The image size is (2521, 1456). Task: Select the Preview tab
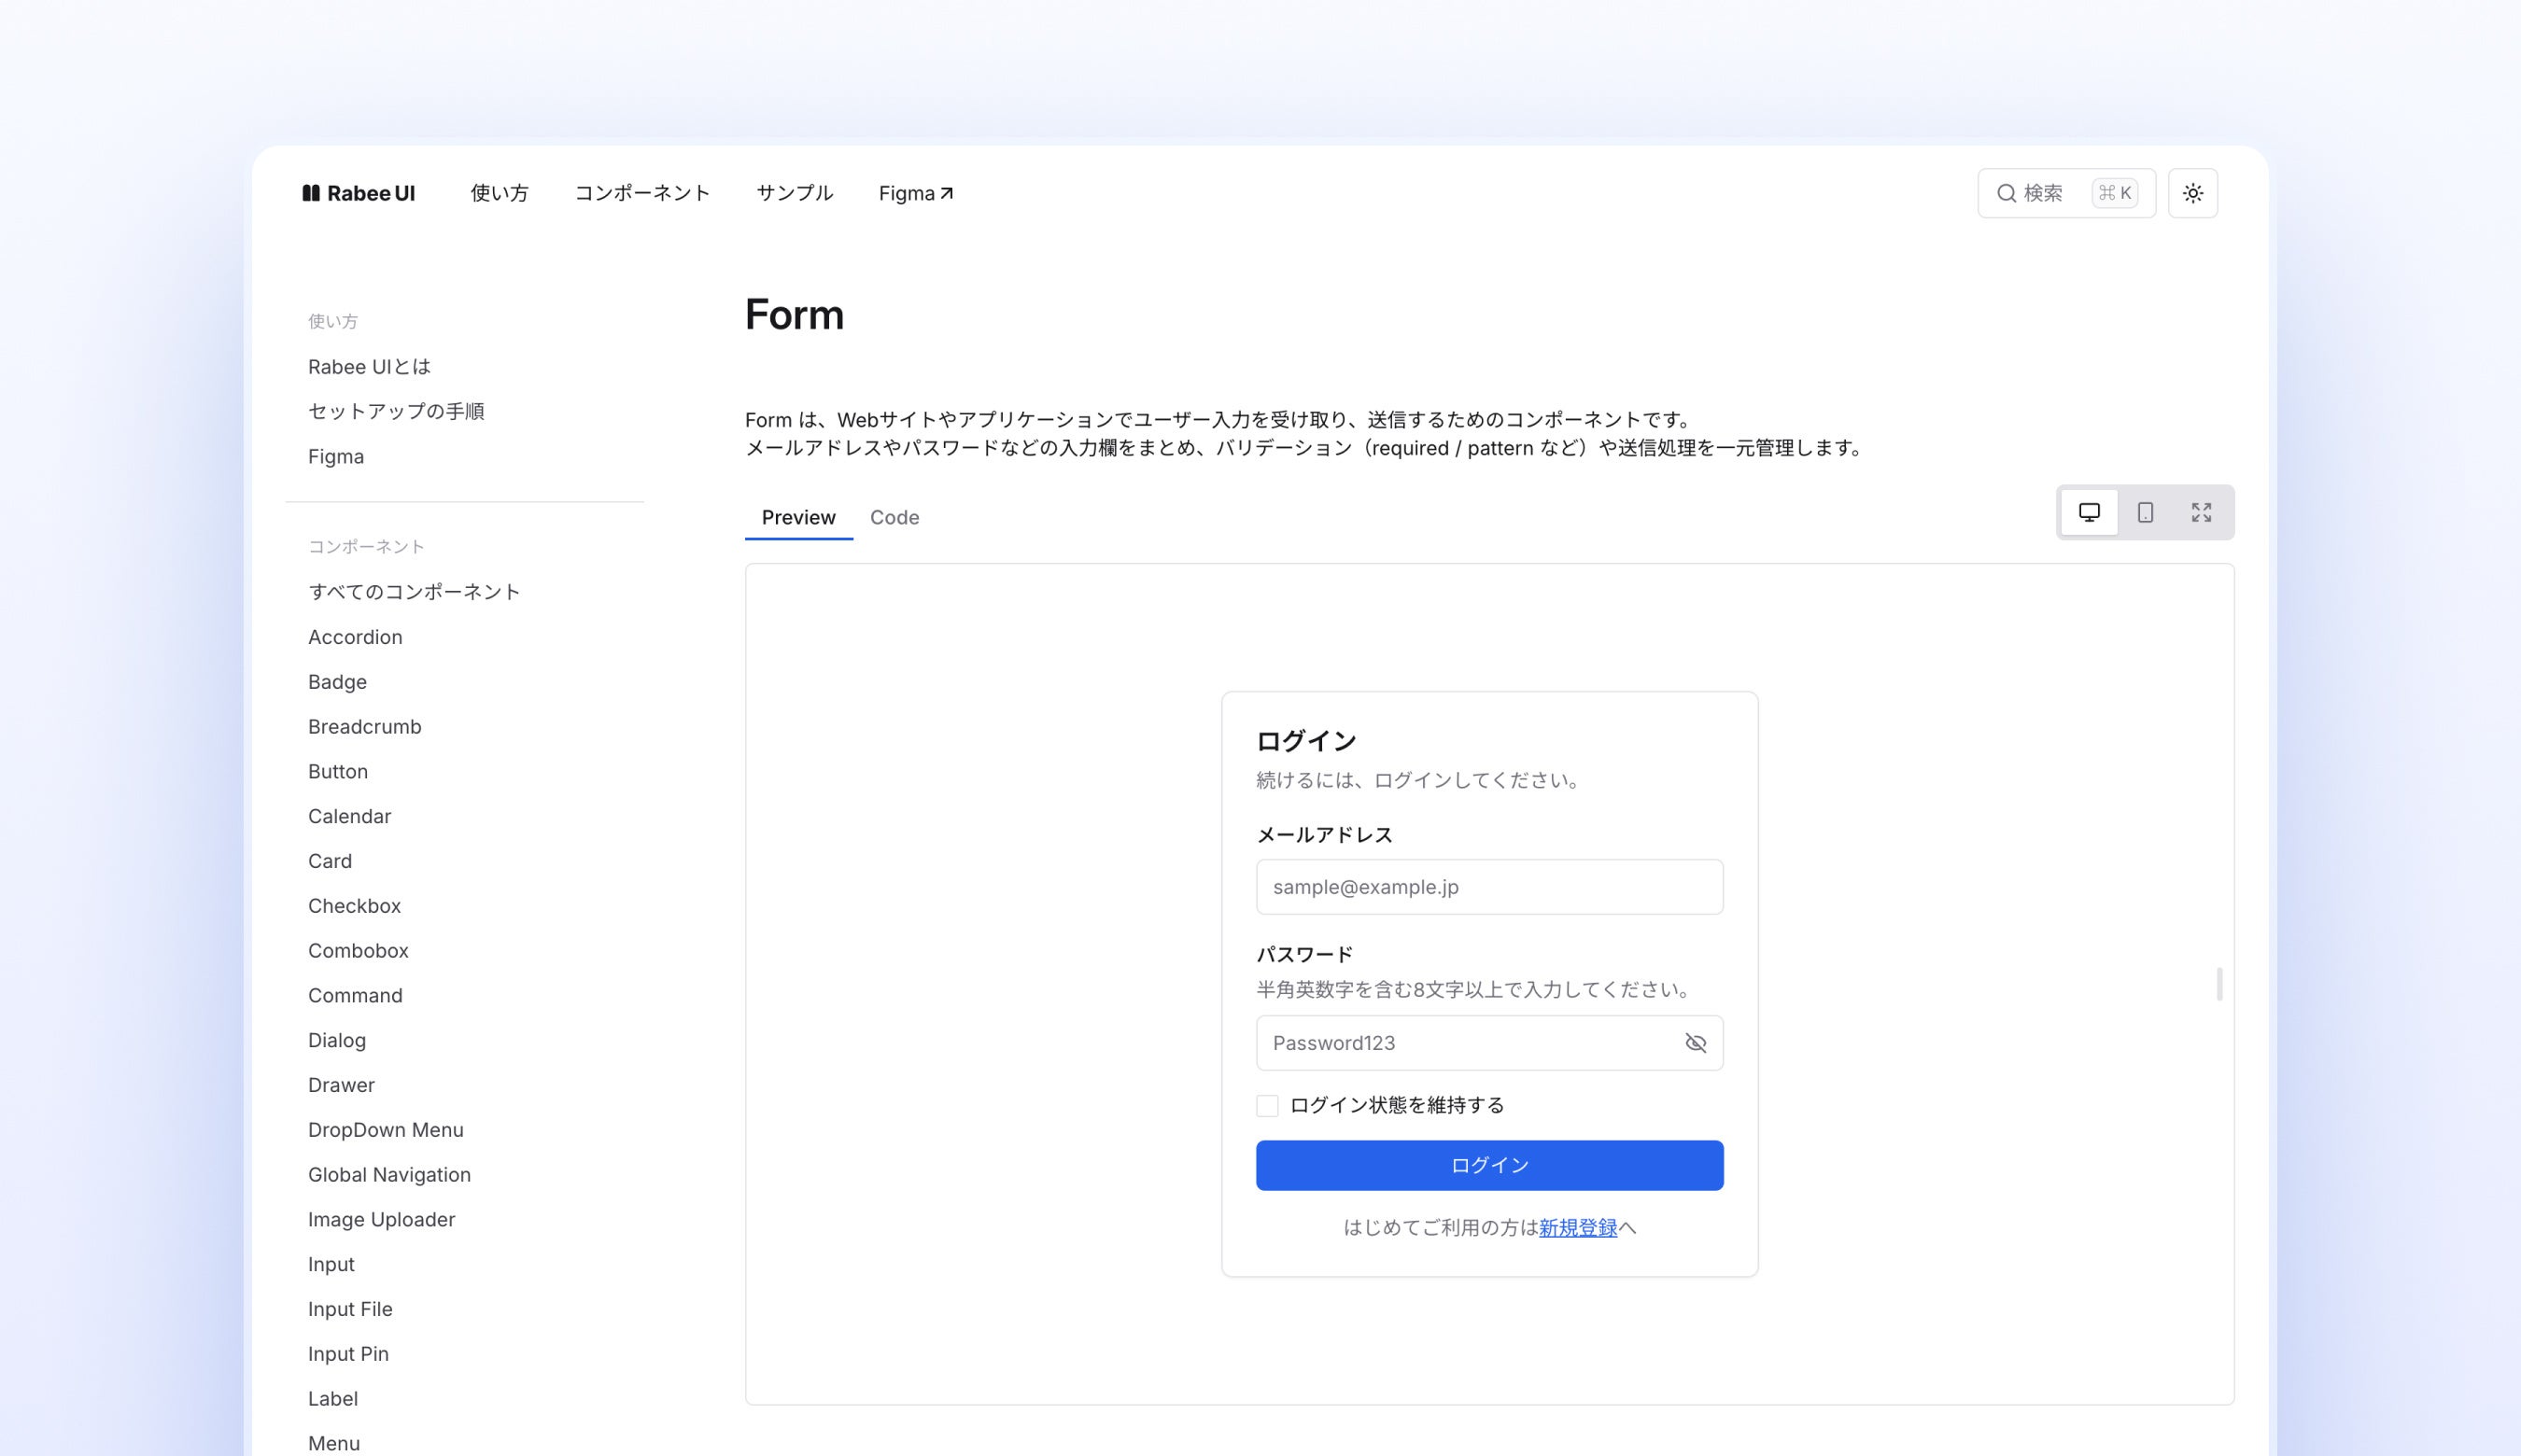[797, 517]
